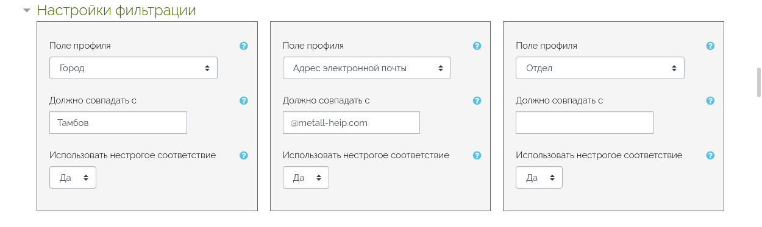Click the Тамбов text field
Image resolution: width=762 pixels, height=227 pixels.
[x=118, y=122]
